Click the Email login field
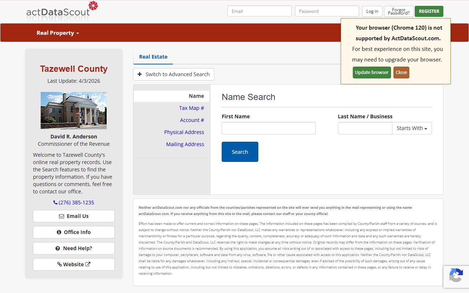469x293 pixels. [259, 11]
